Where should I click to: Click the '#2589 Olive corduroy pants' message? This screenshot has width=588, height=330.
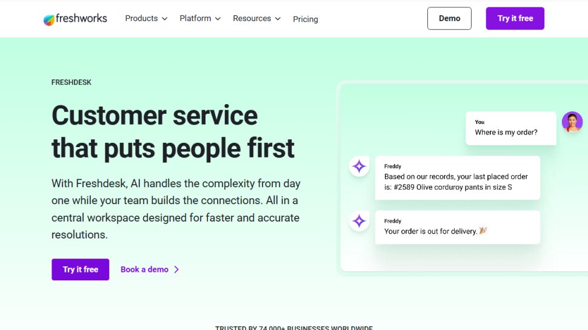(458, 177)
